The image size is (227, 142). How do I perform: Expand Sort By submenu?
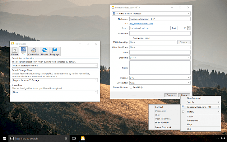(201, 102)
